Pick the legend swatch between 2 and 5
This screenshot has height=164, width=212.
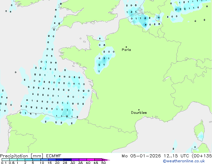29,160
